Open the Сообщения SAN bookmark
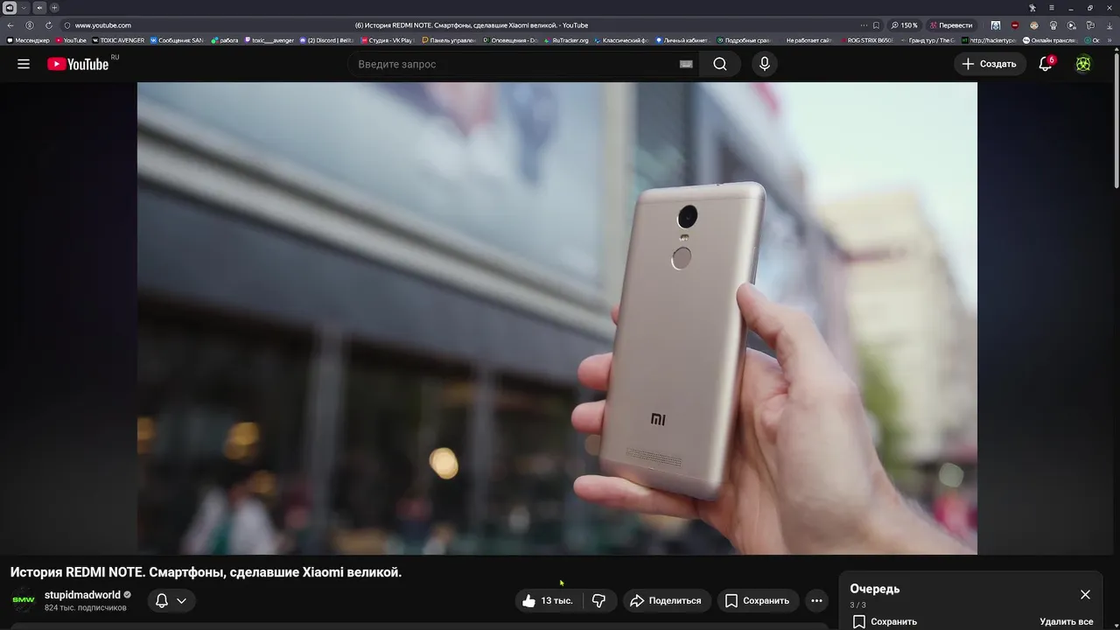The height and width of the screenshot is (630, 1120). tap(177, 39)
